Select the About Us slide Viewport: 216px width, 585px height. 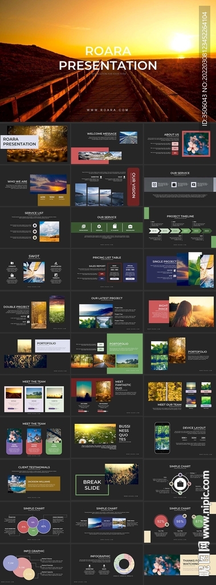(180, 144)
